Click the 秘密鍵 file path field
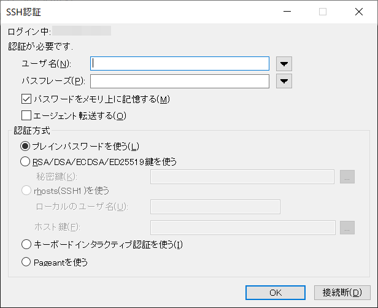This screenshot has height=308, width=378. tap(242, 177)
